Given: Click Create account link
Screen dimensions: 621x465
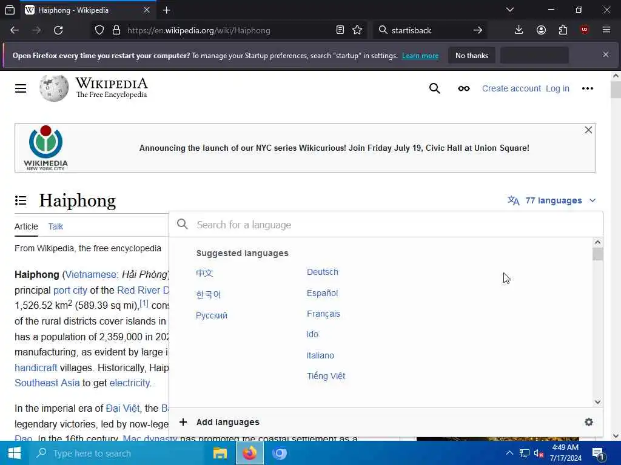Looking at the screenshot, I should coord(511,88).
